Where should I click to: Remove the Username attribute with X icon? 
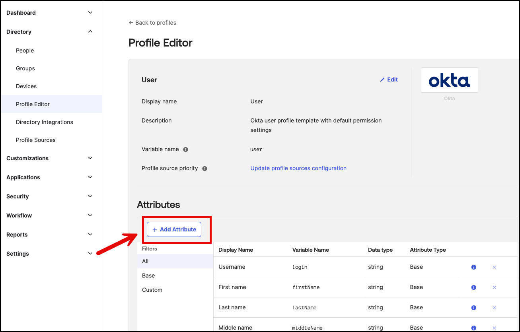click(495, 267)
